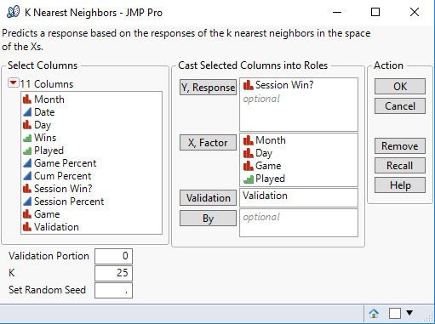Click the Help button

(400, 185)
